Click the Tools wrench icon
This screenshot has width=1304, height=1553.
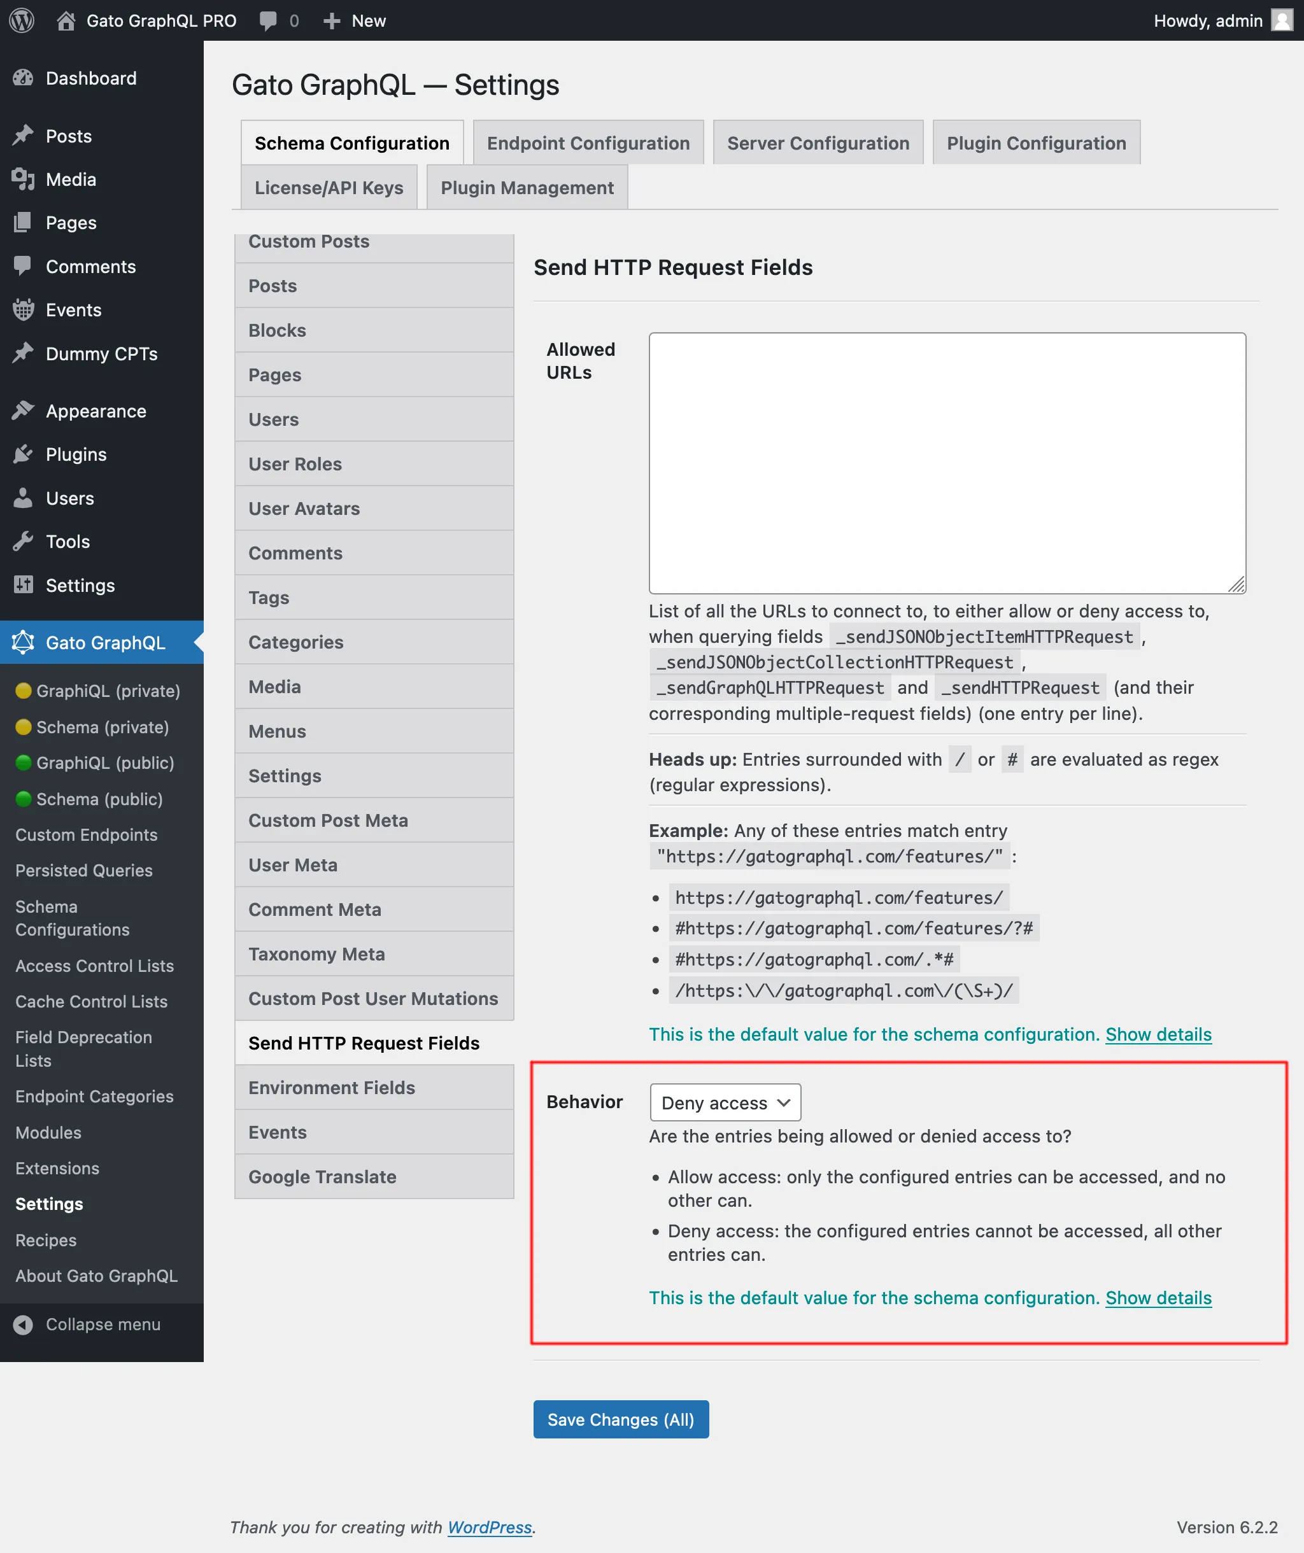pyautogui.click(x=23, y=542)
